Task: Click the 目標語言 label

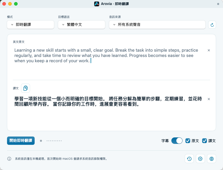Action: point(64,17)
